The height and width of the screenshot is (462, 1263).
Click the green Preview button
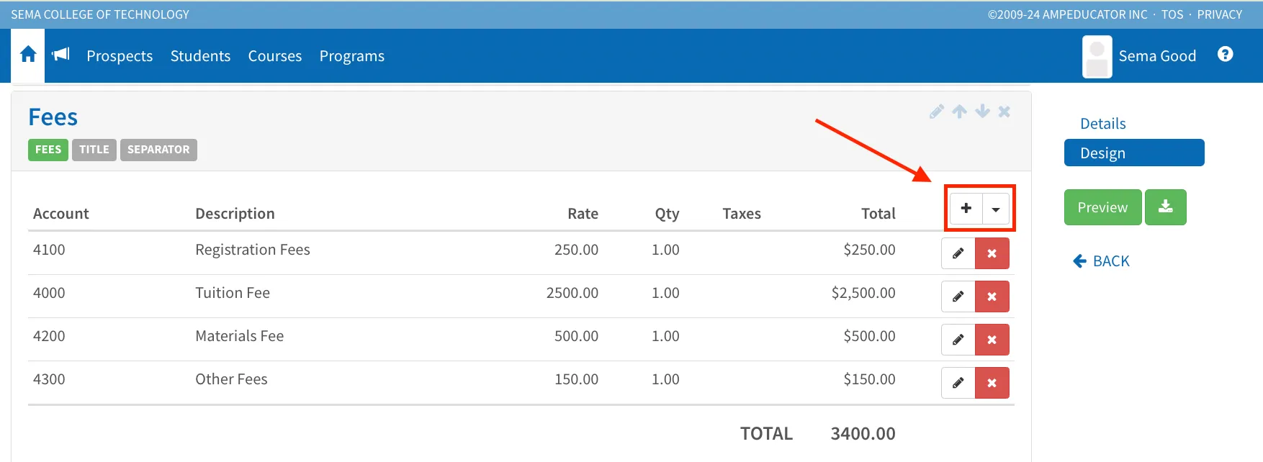1102,207
